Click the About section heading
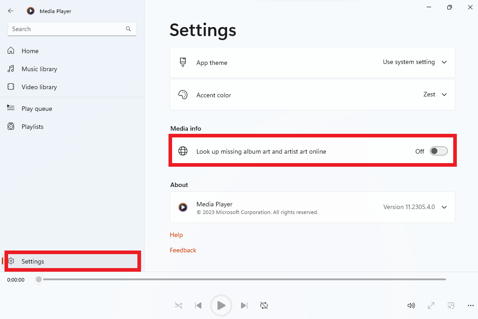Image resolution: width=478 pixels, height=319 pixels. pos(179,185)
